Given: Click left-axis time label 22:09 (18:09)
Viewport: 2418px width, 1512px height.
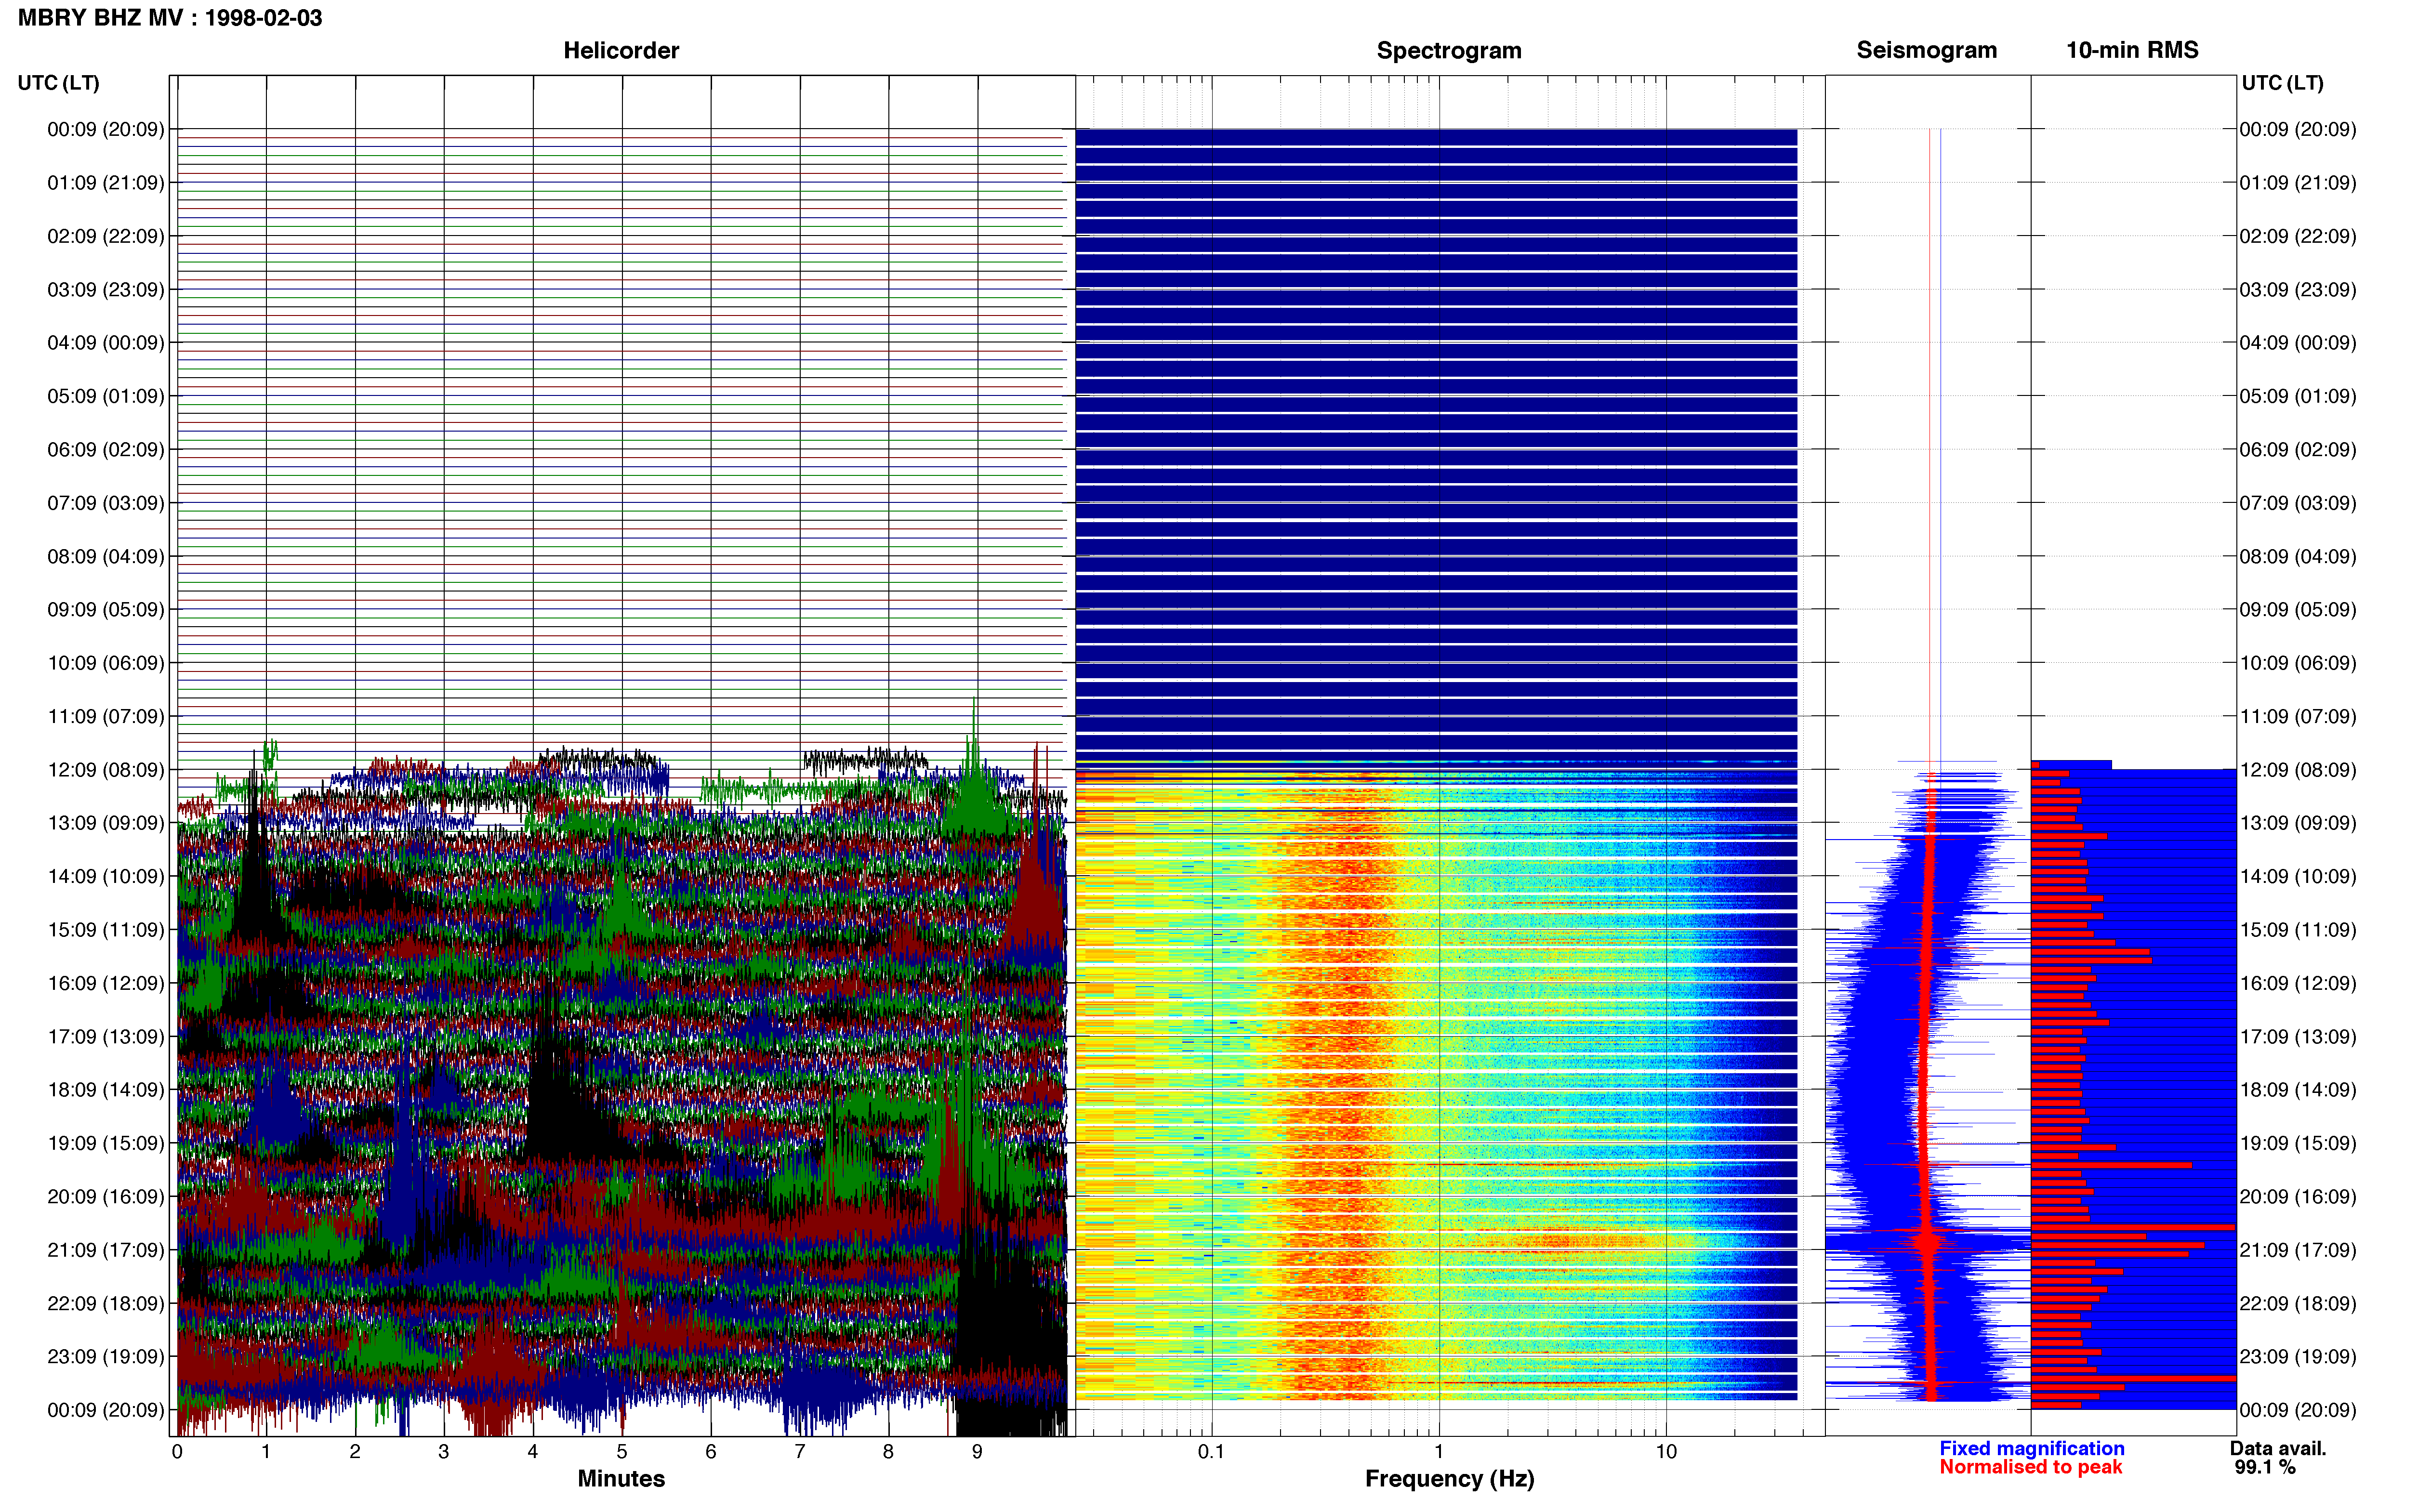Looking at the screenshot, I should 106,1303.
